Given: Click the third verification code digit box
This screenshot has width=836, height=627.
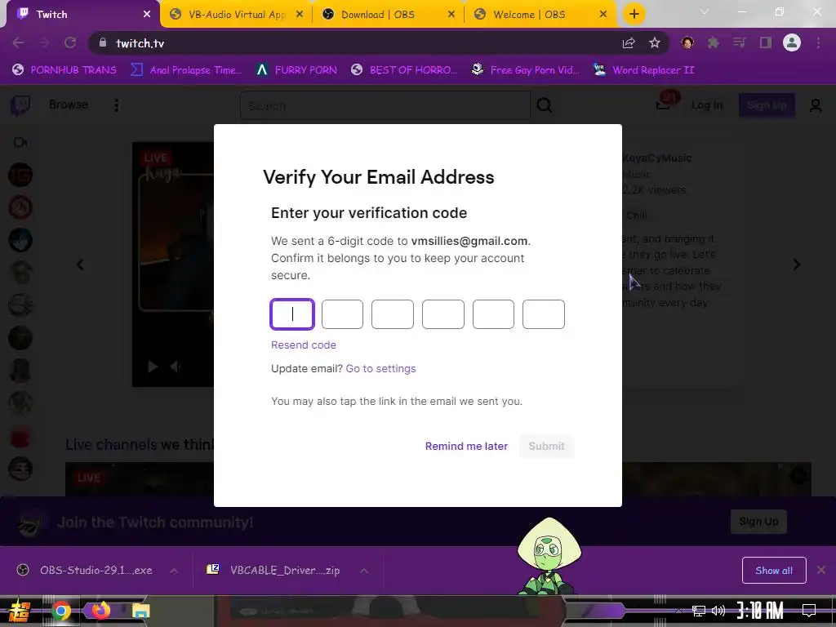Looking at the screenshot, I should pyautogui.click(x=393, y=314).
